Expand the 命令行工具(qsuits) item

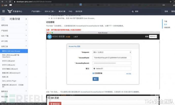(26, 65)
